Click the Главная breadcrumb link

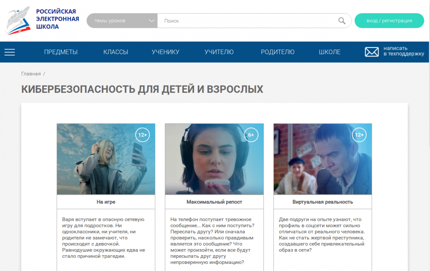[x=31, y=74]
